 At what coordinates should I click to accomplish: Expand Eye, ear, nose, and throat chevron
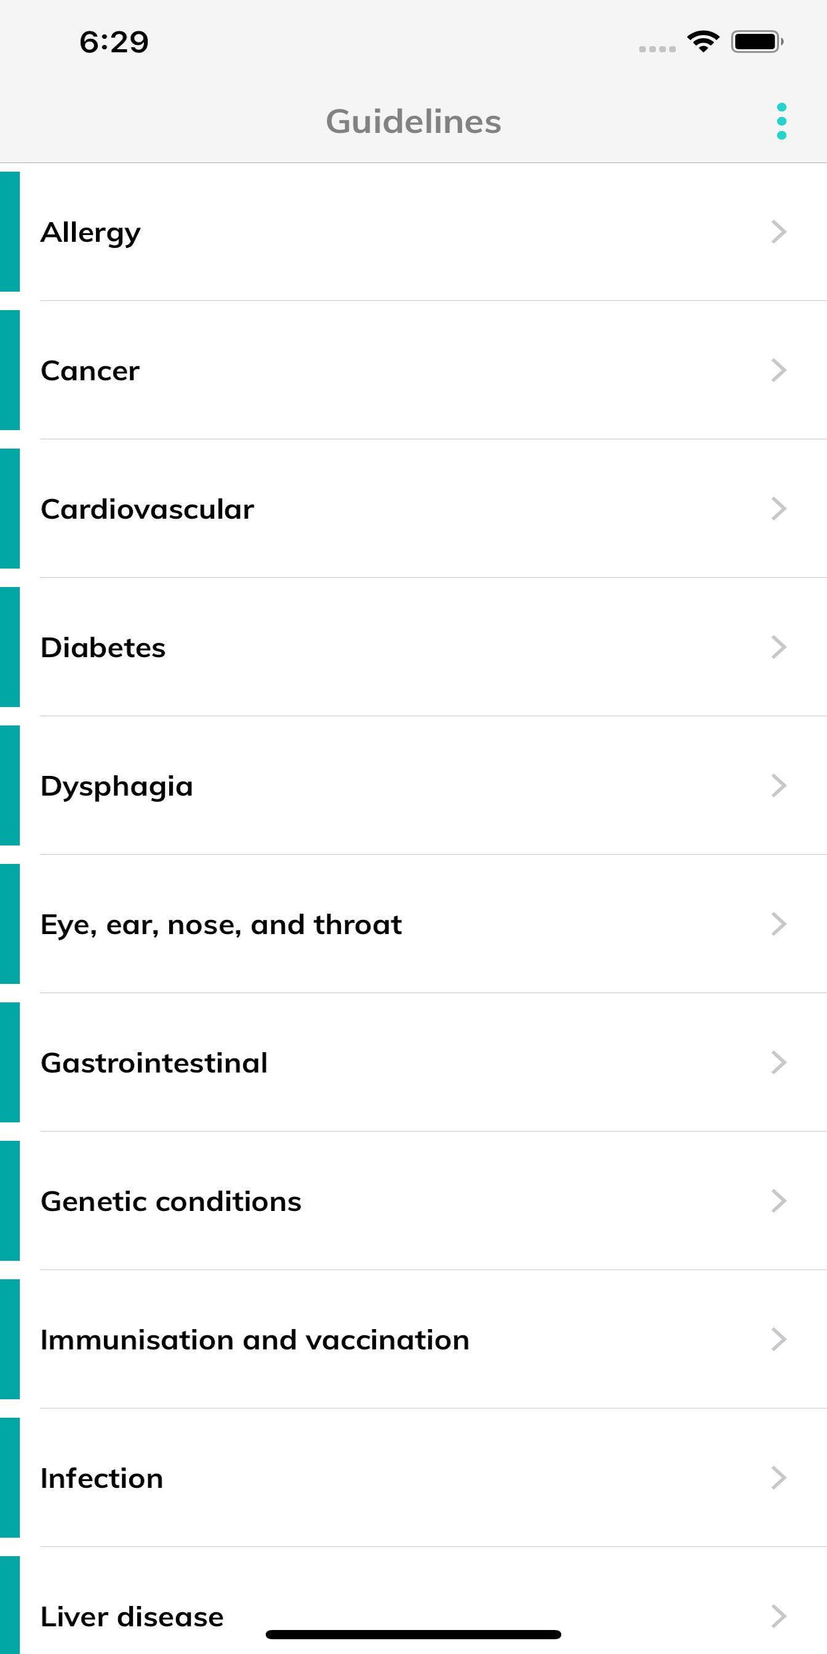tap(778, 924)
